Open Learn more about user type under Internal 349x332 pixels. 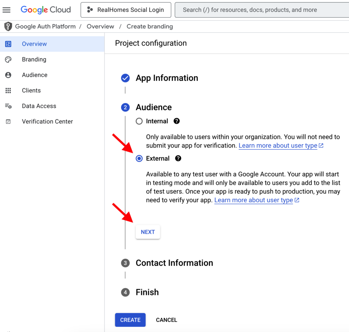(278, 145)
